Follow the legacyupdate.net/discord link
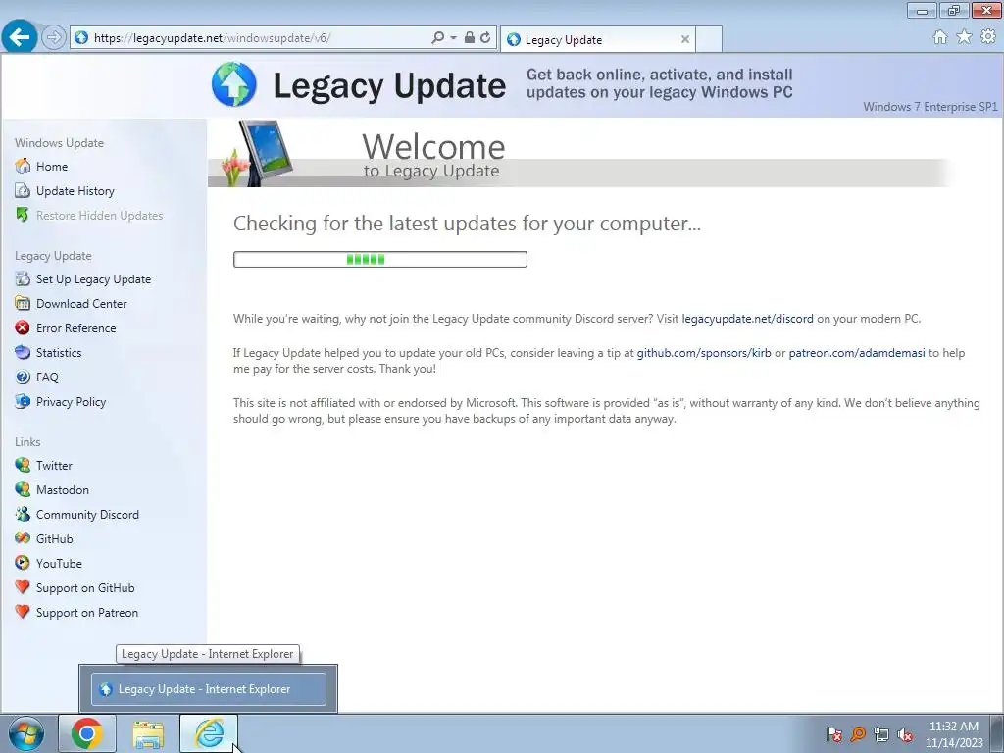 click(747, 319)
